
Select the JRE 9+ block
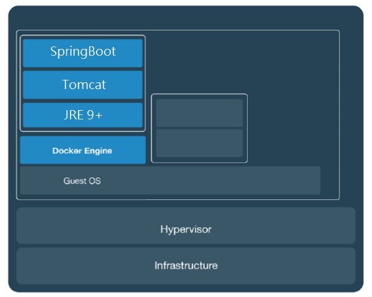tap(83, 115)
